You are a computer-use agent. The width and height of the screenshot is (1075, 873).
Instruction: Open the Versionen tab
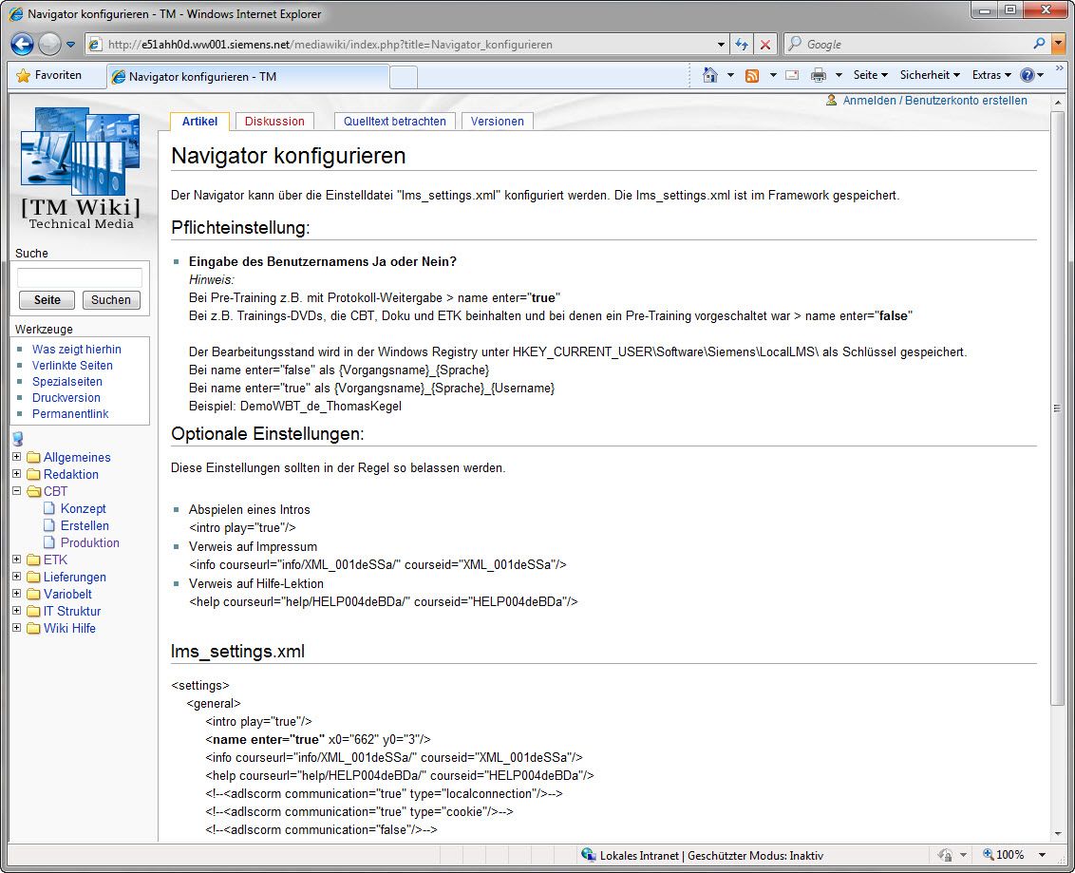point(497,122)
